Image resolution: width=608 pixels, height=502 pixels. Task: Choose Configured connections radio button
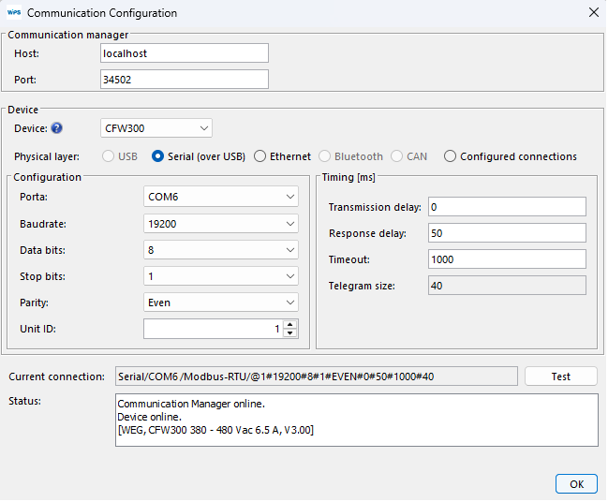451,156
